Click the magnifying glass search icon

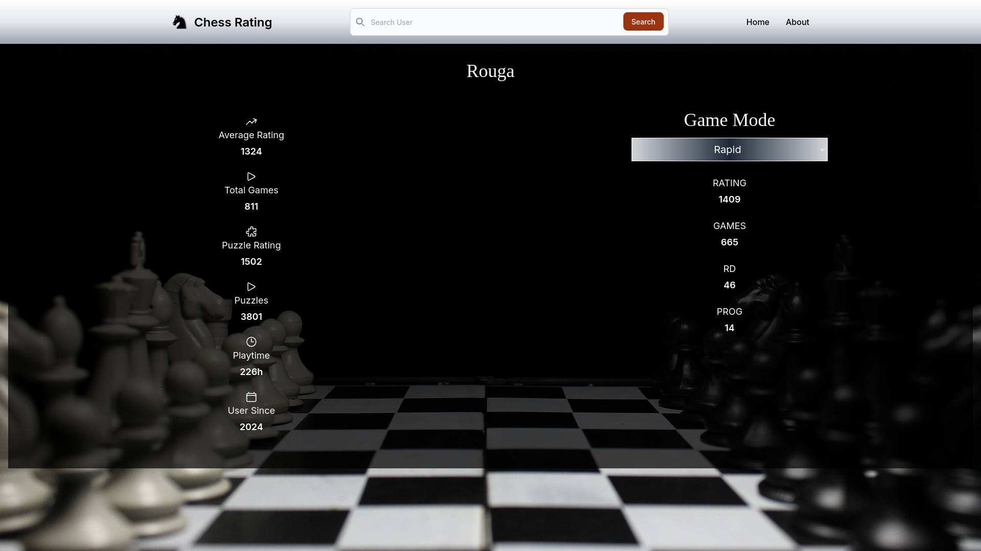[360, 22]
